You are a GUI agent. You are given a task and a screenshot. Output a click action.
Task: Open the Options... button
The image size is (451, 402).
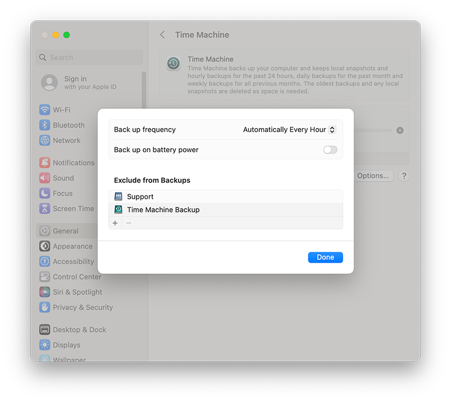pos(373,176)
